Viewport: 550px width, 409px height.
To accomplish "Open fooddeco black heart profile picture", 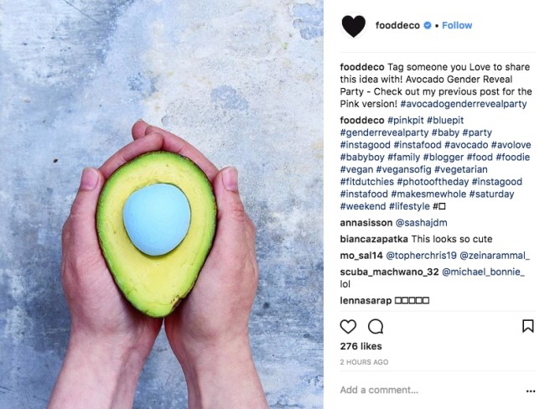I will [x=354, y=26].
